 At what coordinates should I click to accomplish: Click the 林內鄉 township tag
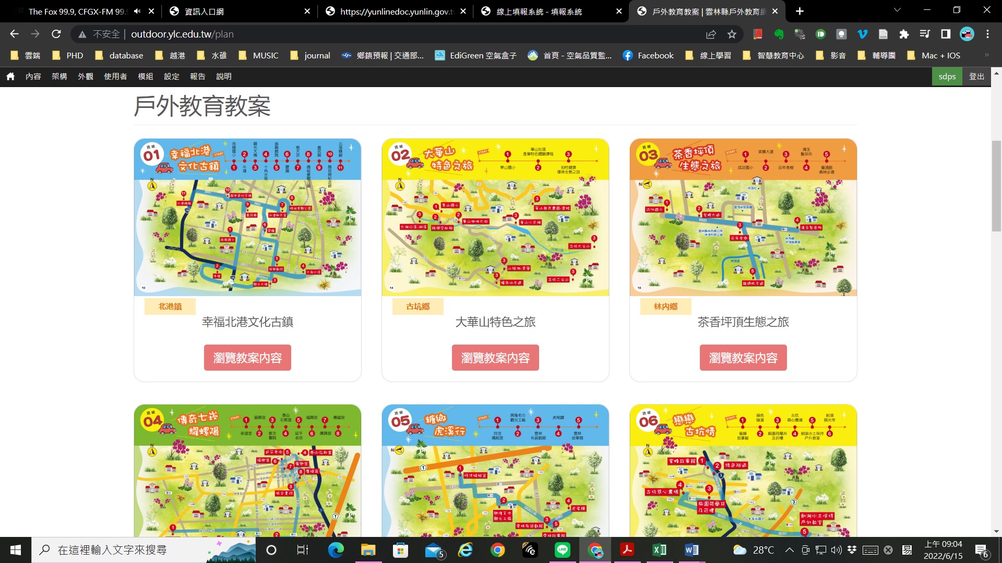pyautogui.click(x=666, y=307)
